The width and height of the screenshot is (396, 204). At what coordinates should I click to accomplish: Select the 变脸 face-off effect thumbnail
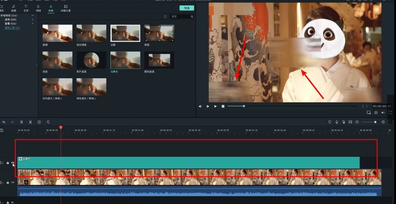57,60
